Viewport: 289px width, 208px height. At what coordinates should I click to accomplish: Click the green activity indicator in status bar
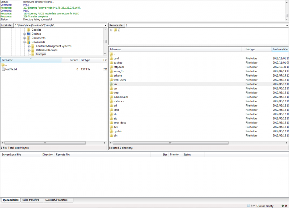pyautogui.click(x=282, y=206)
